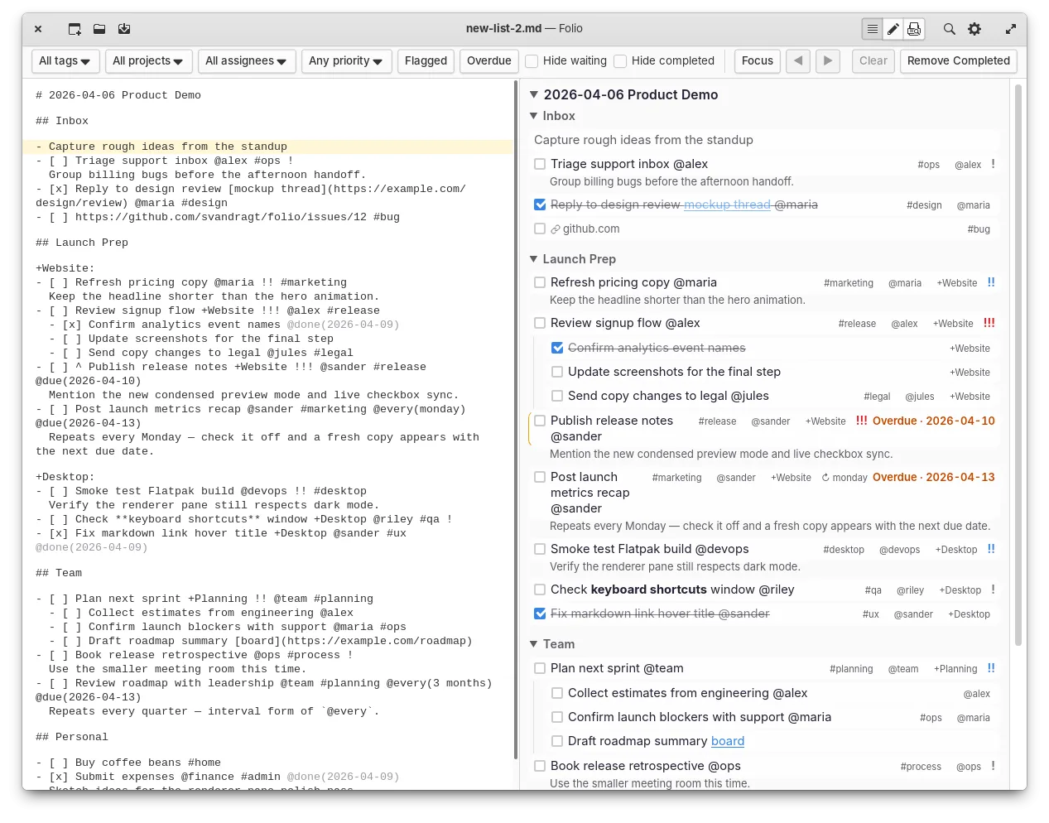Image resolution: width=1049 pixels, height=823 pixels.
Task: Go to the next focus item arrow
Action: tap(828, 60)
